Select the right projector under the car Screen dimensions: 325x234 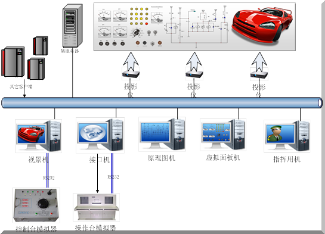[x=259, y=74]
